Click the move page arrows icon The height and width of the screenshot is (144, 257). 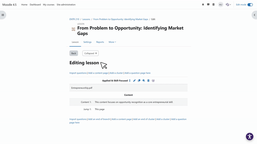(130, 81)
